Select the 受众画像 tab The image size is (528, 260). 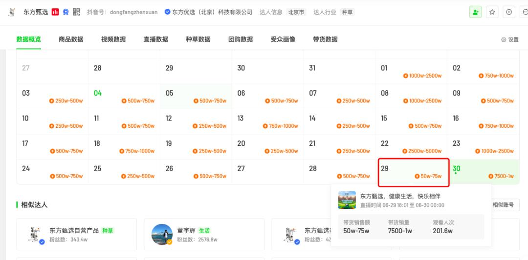point(283,40)
